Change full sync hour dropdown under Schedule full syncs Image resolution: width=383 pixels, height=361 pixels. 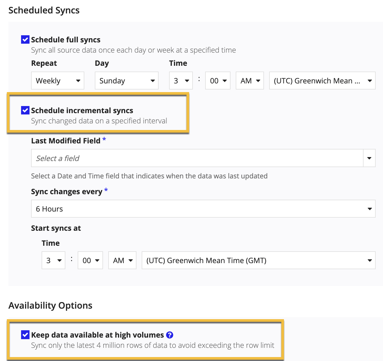point(181,81)
